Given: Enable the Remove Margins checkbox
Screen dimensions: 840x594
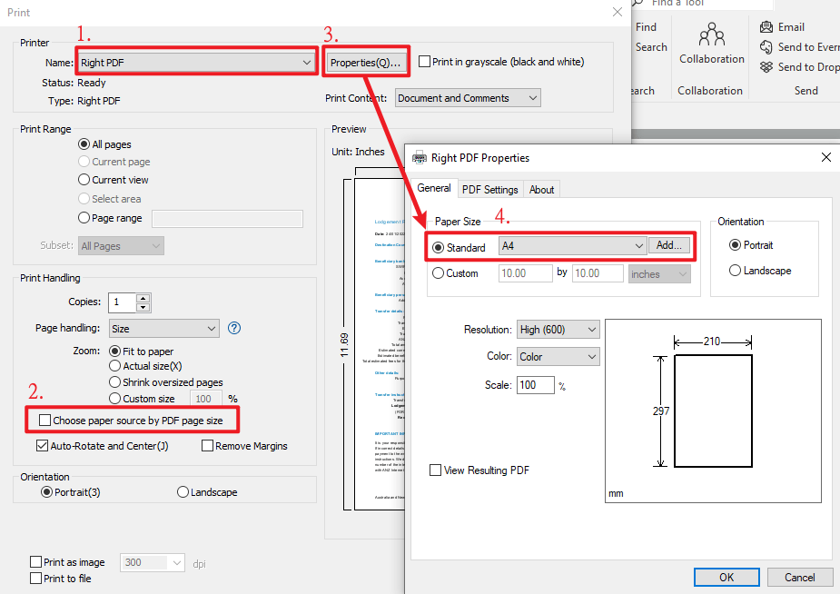Looking at the screenshot, I should coord(207,446).
